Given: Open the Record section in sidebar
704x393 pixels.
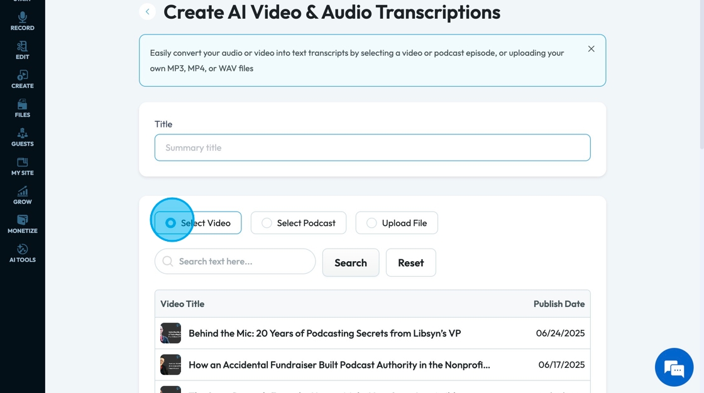Looking at the screenshot, I should 22,21.
